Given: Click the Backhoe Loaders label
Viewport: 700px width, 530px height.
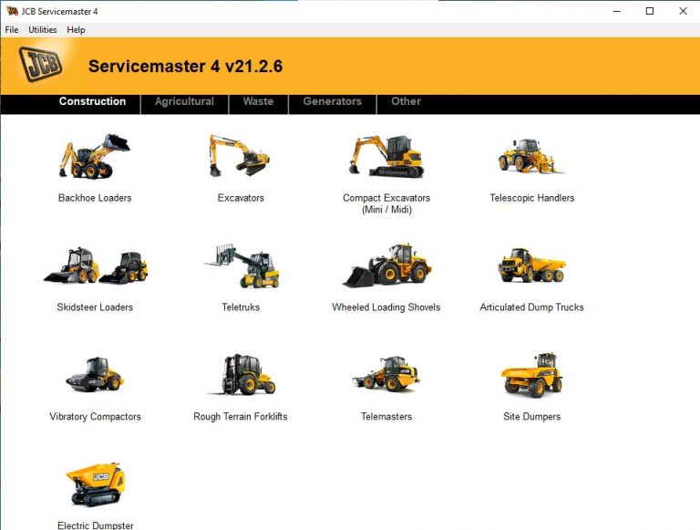Looking at the screenshot, I should pos(95,198).
